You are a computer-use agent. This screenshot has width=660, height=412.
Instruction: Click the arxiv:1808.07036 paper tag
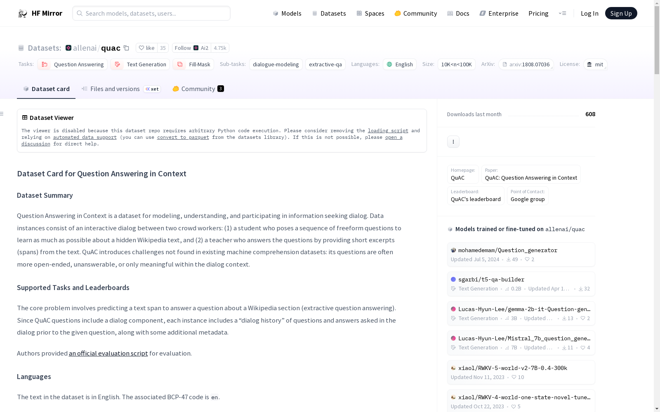pyautogui.click(x=526, y=65)
